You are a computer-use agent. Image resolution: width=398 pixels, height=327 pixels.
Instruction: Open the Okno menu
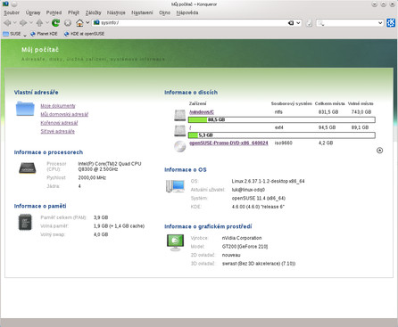[164, 12]
